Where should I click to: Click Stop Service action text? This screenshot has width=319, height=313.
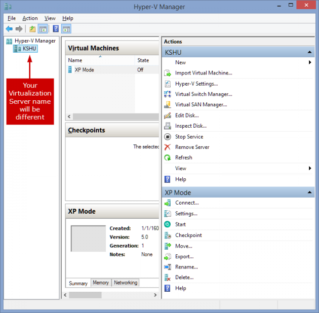189,137
